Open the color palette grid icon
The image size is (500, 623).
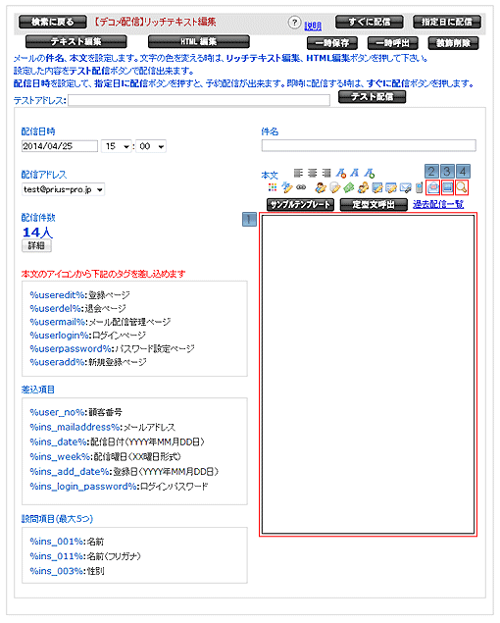(273, 187)
